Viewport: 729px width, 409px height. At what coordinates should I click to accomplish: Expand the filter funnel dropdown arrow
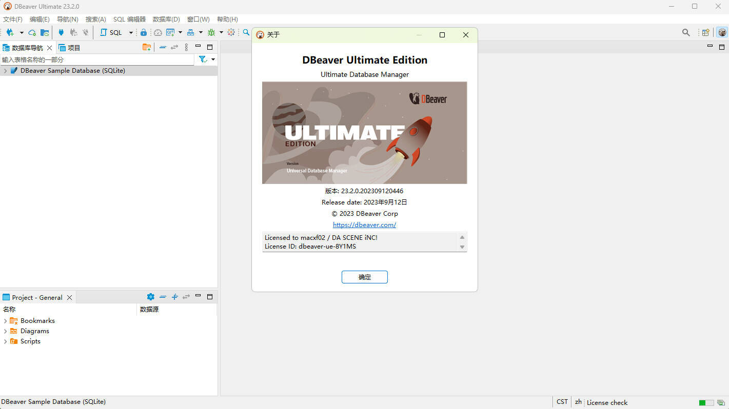coord(213,59)
